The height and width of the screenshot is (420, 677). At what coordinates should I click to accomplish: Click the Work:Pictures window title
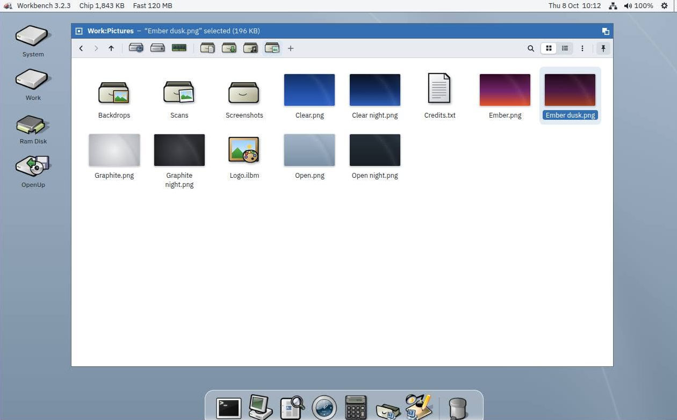tap(111, 31)
